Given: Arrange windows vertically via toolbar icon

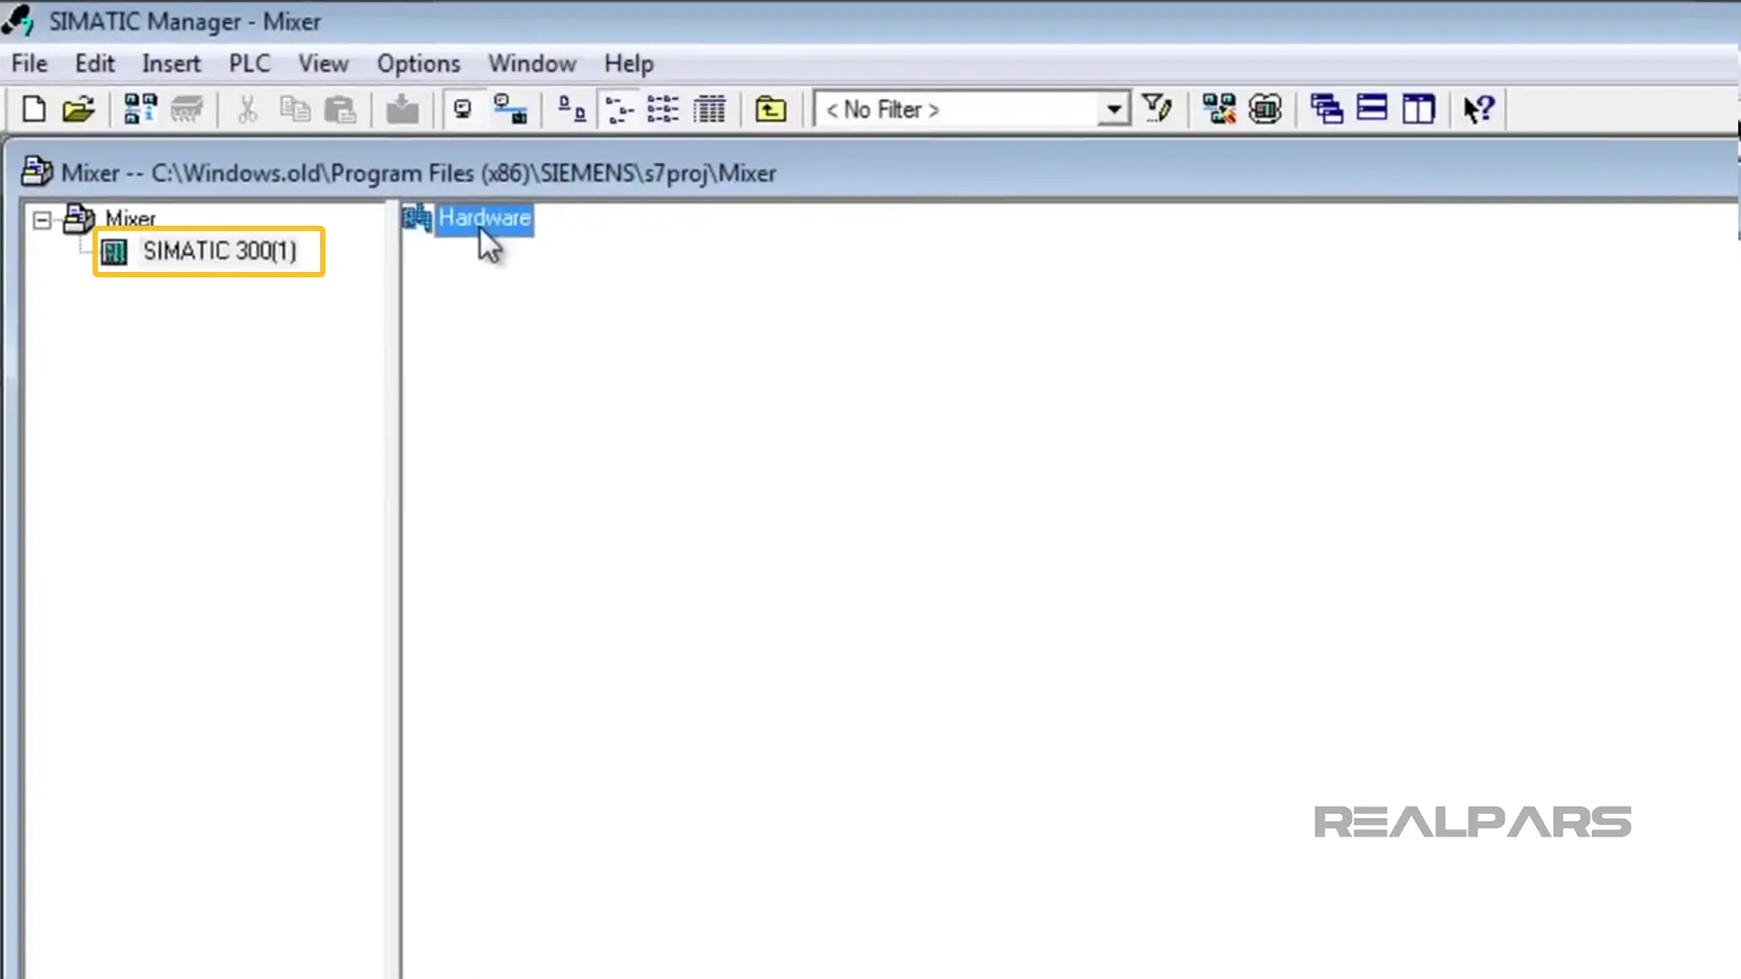Looking at the screenshot, I should 1418,110.
